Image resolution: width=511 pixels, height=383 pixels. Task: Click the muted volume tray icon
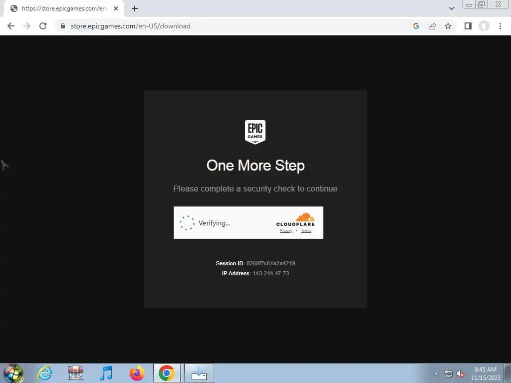[x=461, y=374]
